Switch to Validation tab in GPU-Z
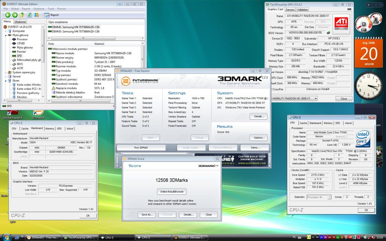 point(302,10)
